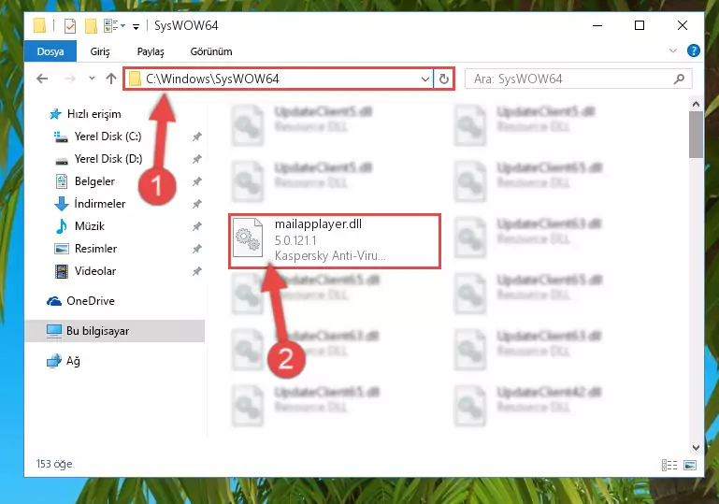
Task: Click the pin icon beside Müzik
Action: 196,226
